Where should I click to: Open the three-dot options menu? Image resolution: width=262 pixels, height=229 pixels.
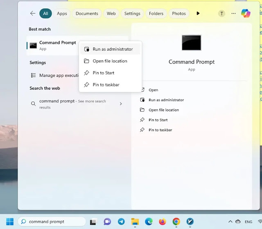coord(233,14)
